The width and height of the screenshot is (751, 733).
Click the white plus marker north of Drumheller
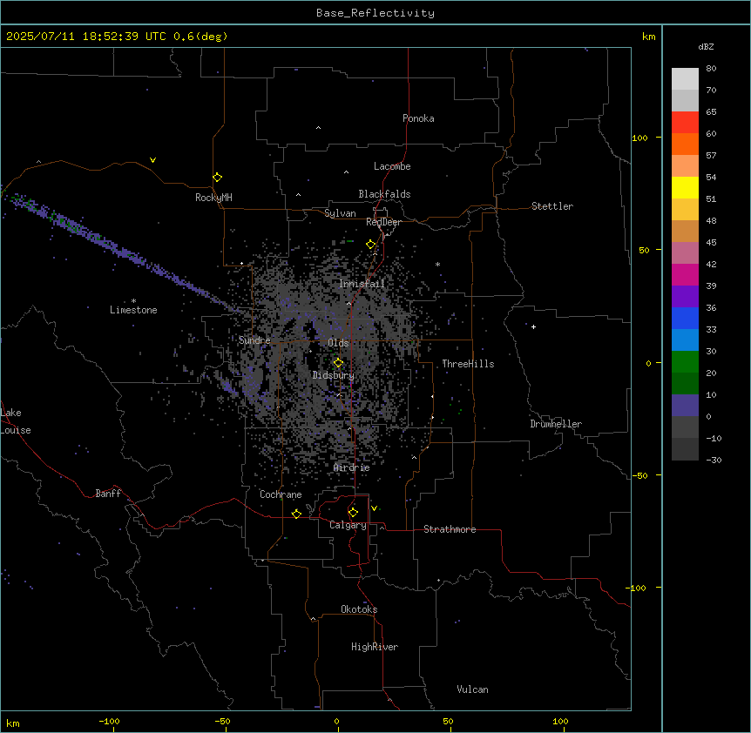tap(533, 326)
